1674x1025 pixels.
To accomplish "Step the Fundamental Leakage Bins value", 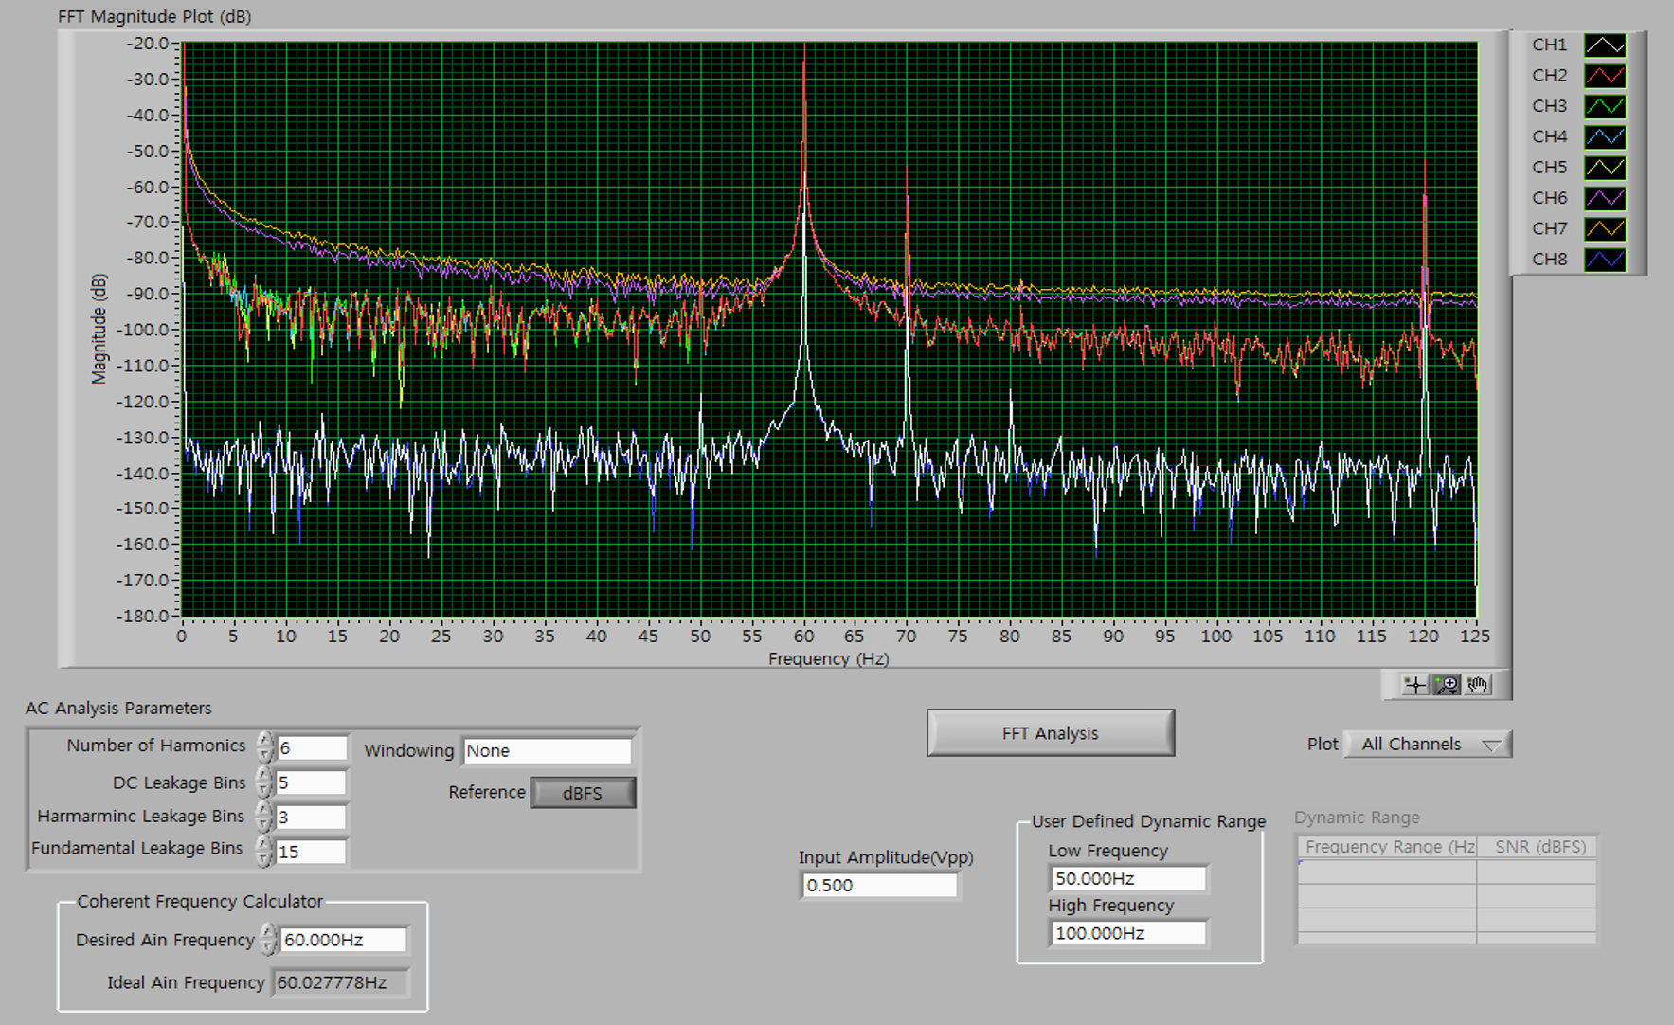I will pos(265,851).
